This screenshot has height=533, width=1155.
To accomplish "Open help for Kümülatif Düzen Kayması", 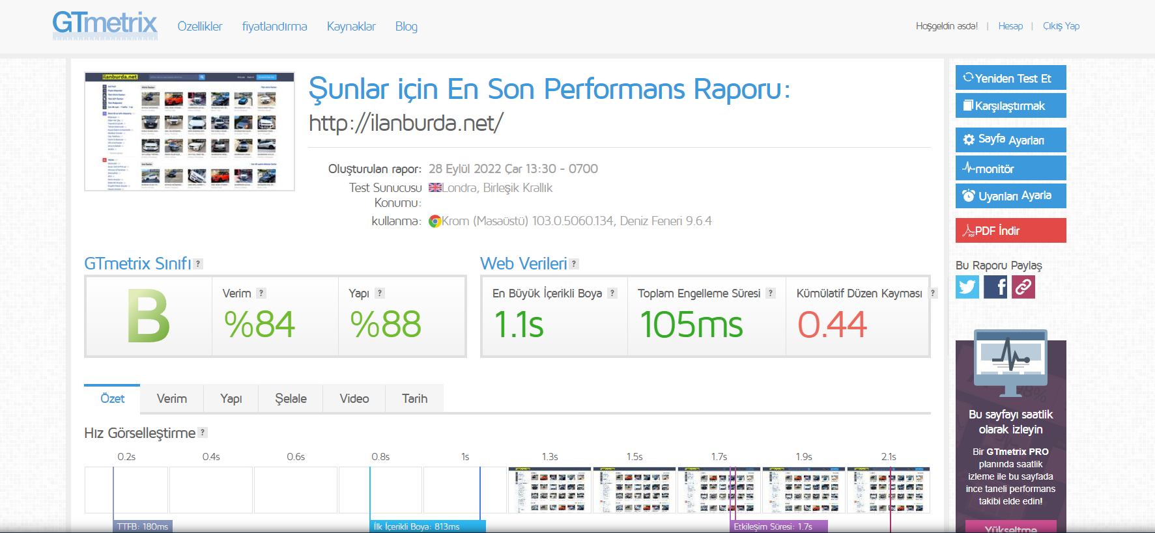I will (933, 293).
